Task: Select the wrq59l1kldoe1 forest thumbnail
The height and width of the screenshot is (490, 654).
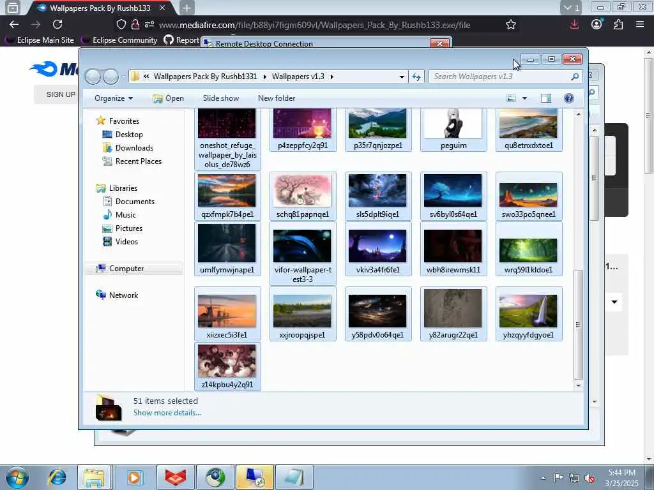Action: click(x=528, y=249)
